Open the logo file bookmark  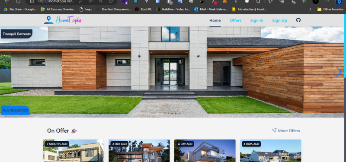click(86, 9)
